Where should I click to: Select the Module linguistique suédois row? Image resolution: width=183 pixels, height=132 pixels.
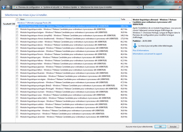[x=74, y=104]
